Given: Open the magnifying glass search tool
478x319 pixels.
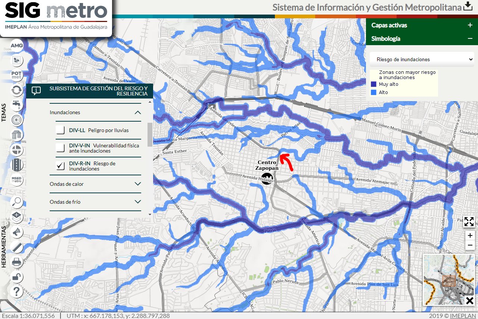Looking at the screenshot, I should coord(17,202).
